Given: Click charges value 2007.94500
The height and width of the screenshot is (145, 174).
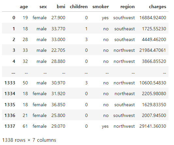Looking at the screenshot, I should 154,115.
